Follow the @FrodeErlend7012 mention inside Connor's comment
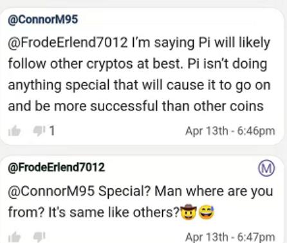 tap(68, 42)
